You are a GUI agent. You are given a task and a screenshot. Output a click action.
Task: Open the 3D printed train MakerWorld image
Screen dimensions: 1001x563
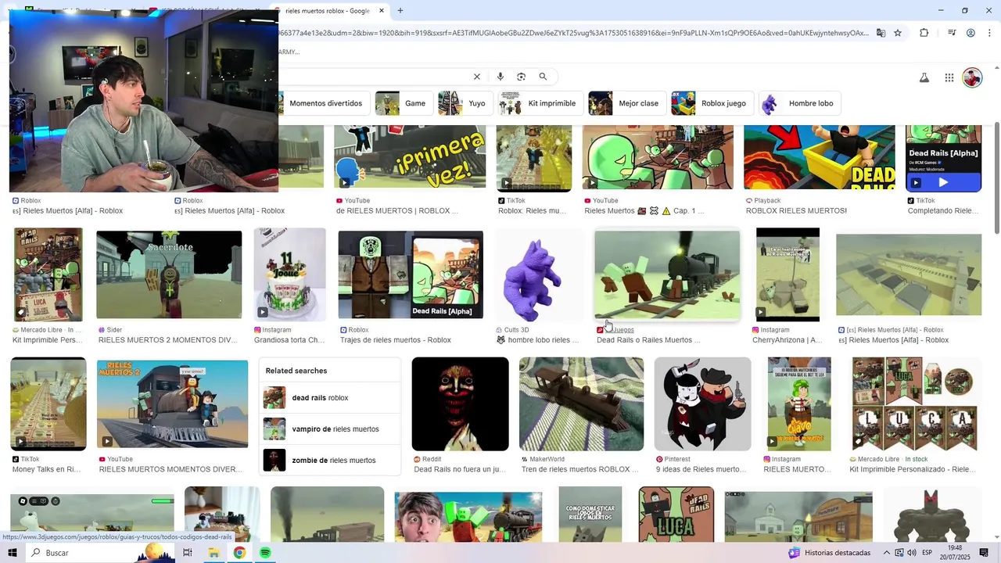tap(582, 404)
